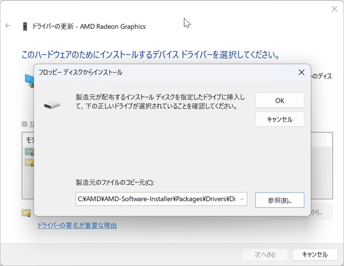Click the 製造元のファイルのコピー元(C): label

(115, 183)
